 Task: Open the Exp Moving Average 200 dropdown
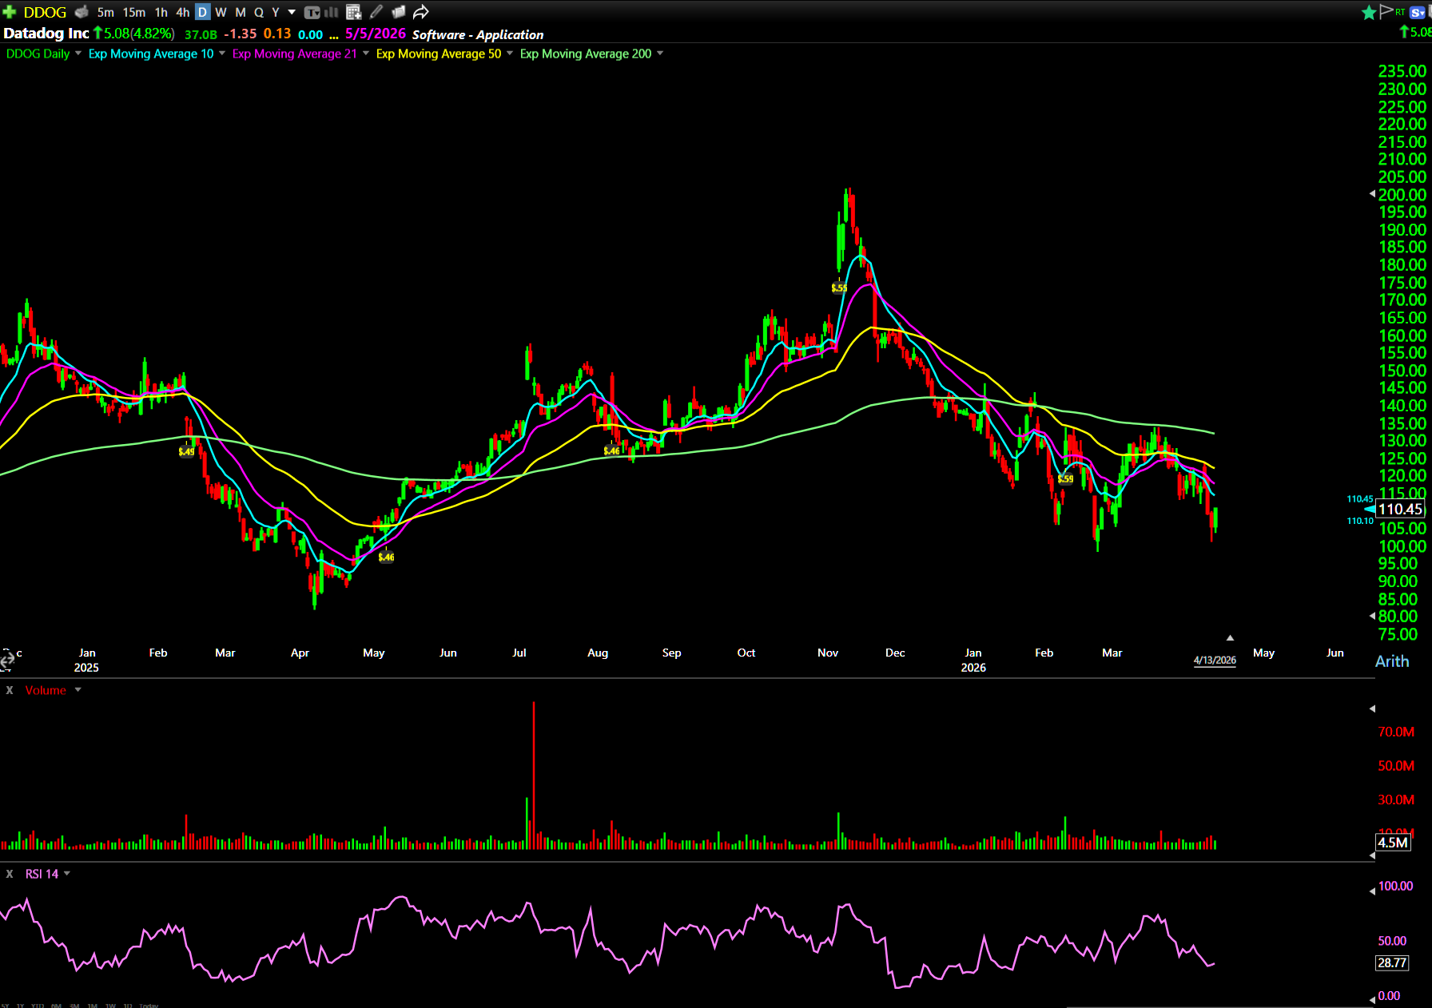tap(660, 54)
